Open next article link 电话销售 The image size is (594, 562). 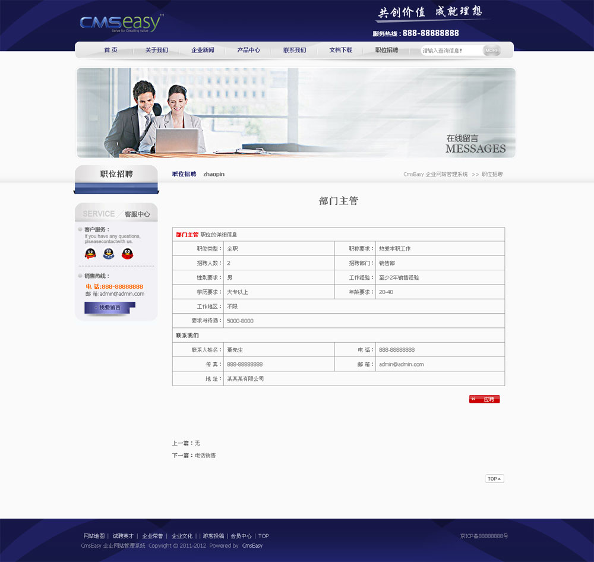pyautogui.click(x=206, y=456)
